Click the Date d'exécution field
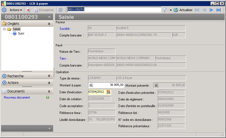Viewport: 226px width, 138px height. click(99, 92)
